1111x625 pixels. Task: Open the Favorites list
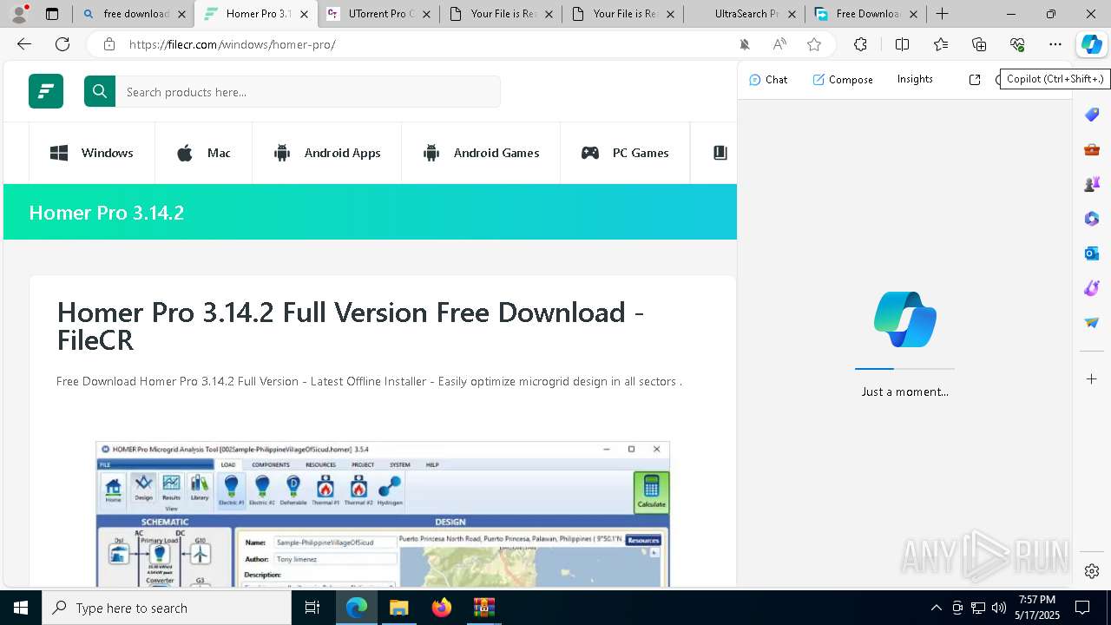pyautogui.click(x=941, y=44)
